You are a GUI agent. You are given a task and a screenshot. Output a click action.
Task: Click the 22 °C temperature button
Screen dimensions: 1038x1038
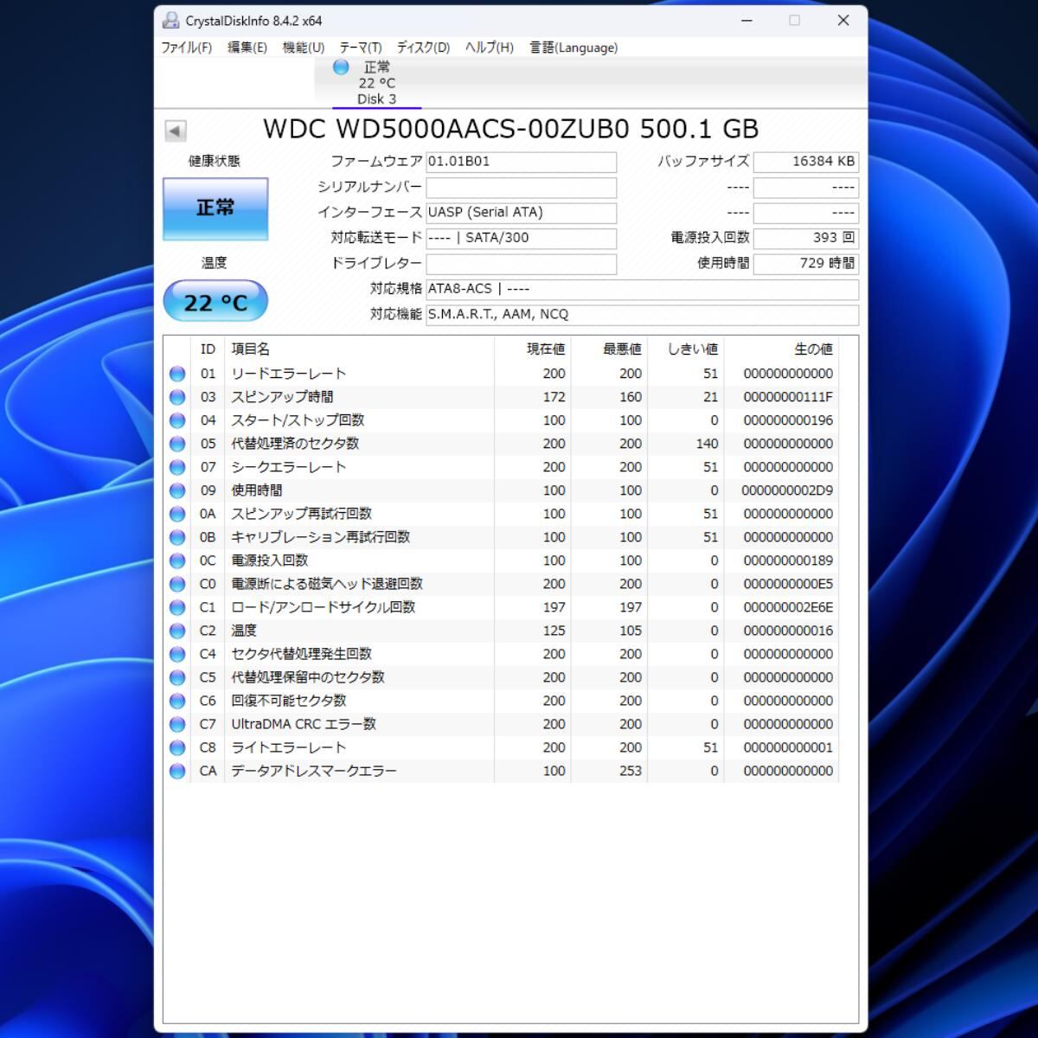pos(215,302)
